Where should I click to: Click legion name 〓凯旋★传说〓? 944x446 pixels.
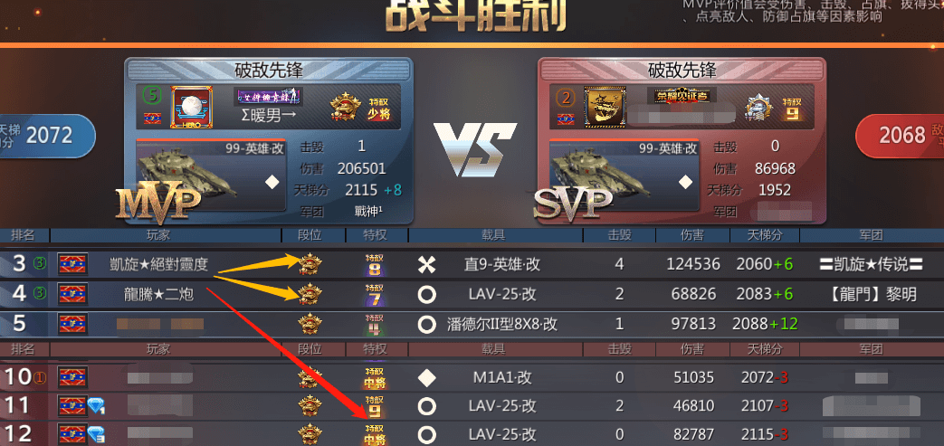pyautogui.click(x=872, y=264)
